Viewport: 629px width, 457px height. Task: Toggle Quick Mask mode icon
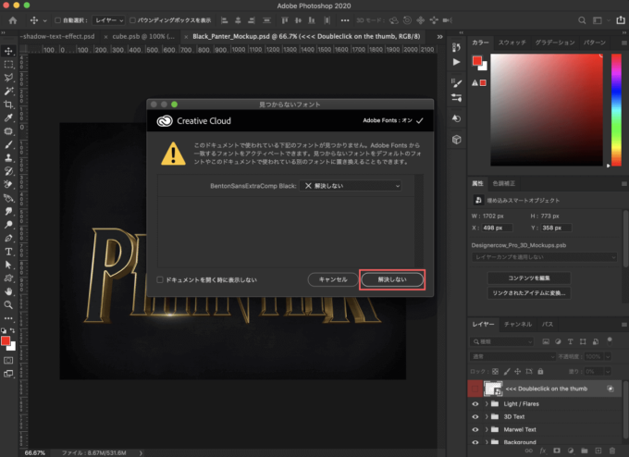(x=8, y=360)
